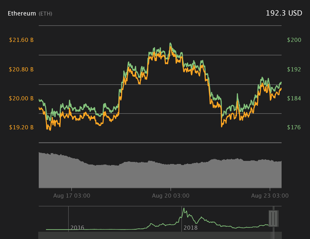Viewport: 310px width, 239px height.
Task: Click the (ETH) ticker label
Action: click(45, 14)
